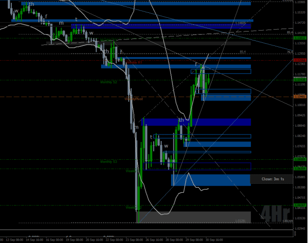Click the 1.11780 price scale value
This screenshot has height=243, width=308.
click(x=300, y=74)
